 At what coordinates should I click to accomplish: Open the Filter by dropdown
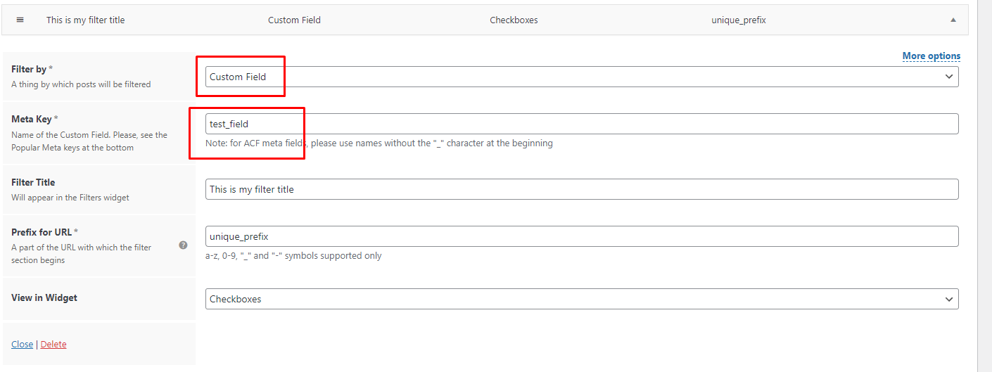[582, 77]
